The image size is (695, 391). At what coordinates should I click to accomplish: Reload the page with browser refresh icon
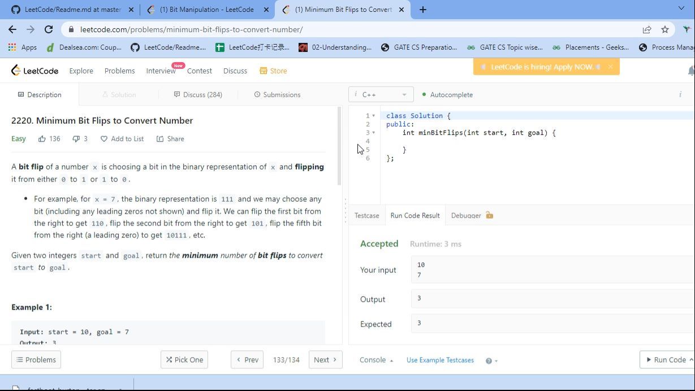pos(49,29)
